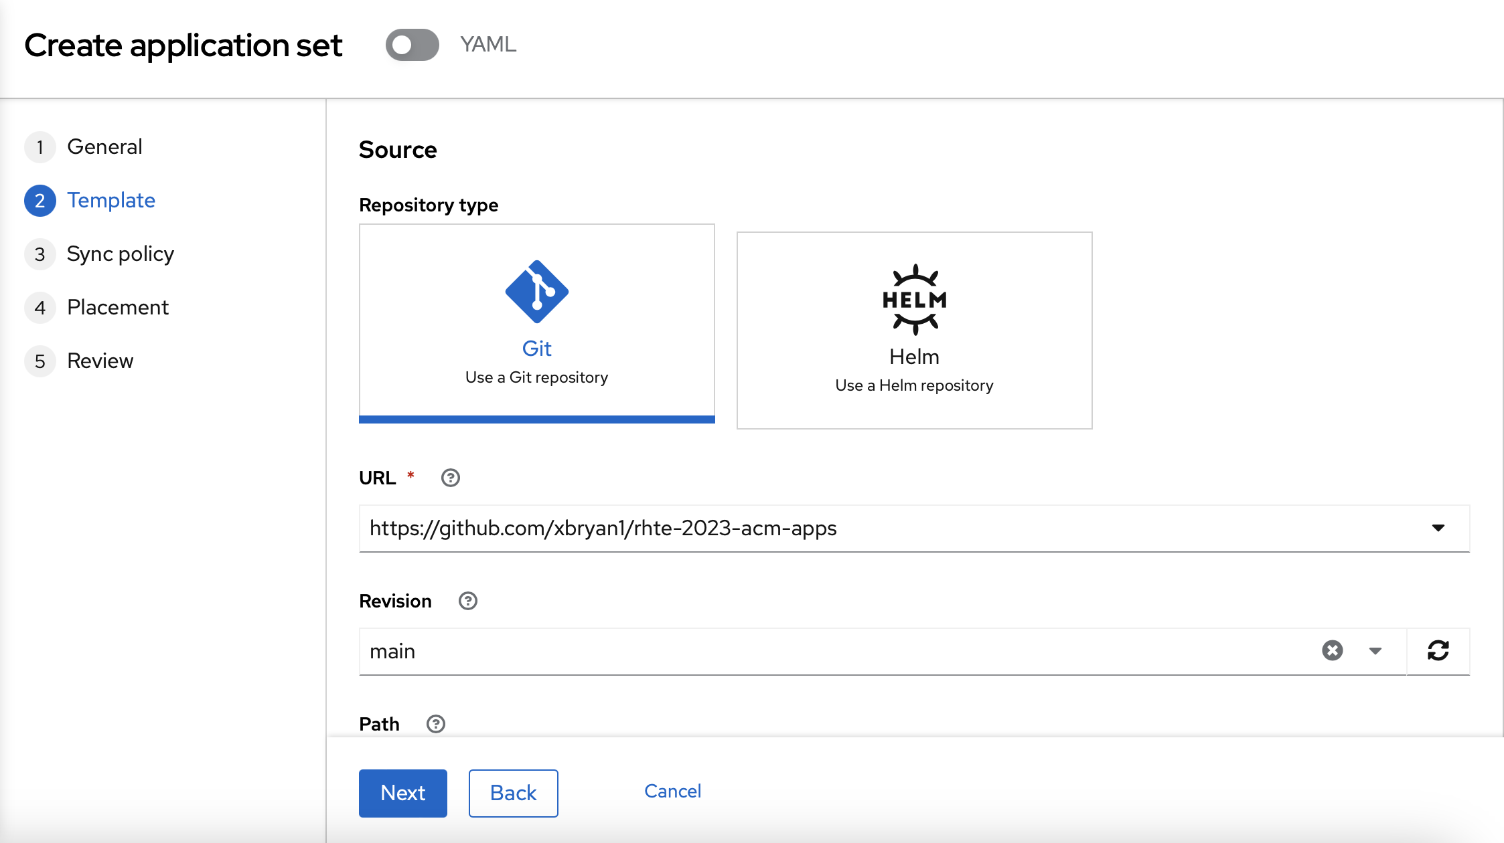Return with the Back button
Image resolution: width=1504 pixels, height=843 pixels.
pyautogui.click(x=514, y=793)
